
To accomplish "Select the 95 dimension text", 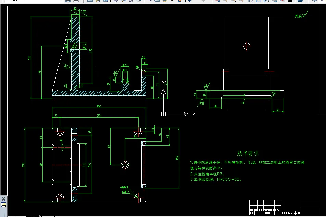I will click(109, 146).
